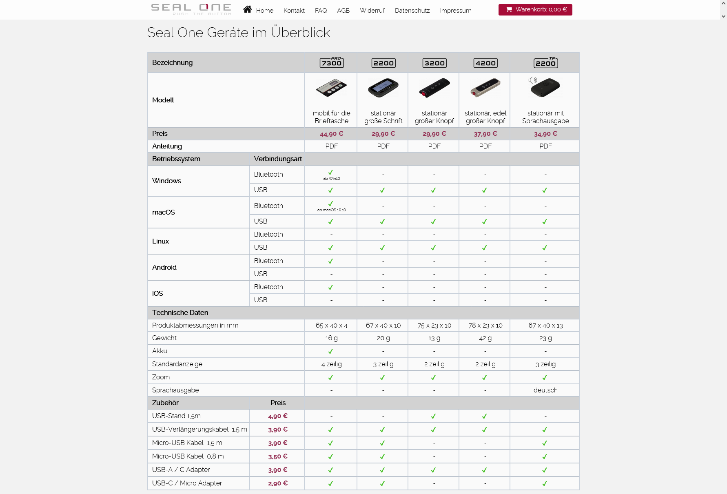The height and width of the screenshot is (494, 727).
Task: Select the PRO 7300 model badge
Action: [332, 62]
